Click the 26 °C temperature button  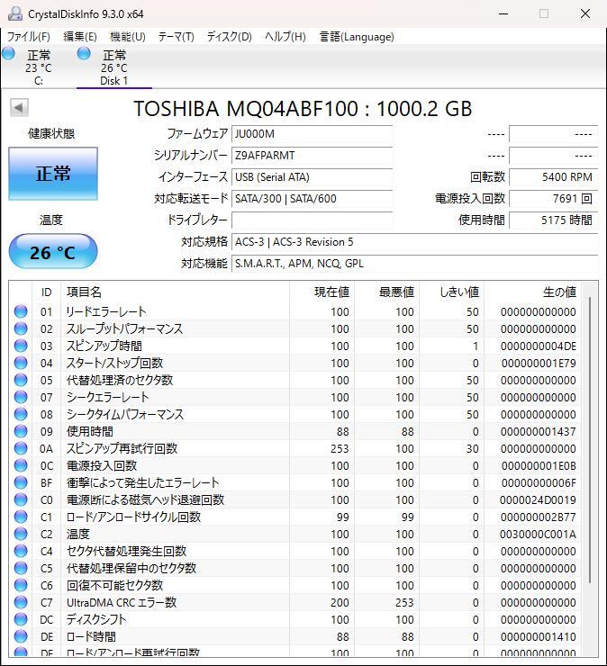(x=53, y=253)
